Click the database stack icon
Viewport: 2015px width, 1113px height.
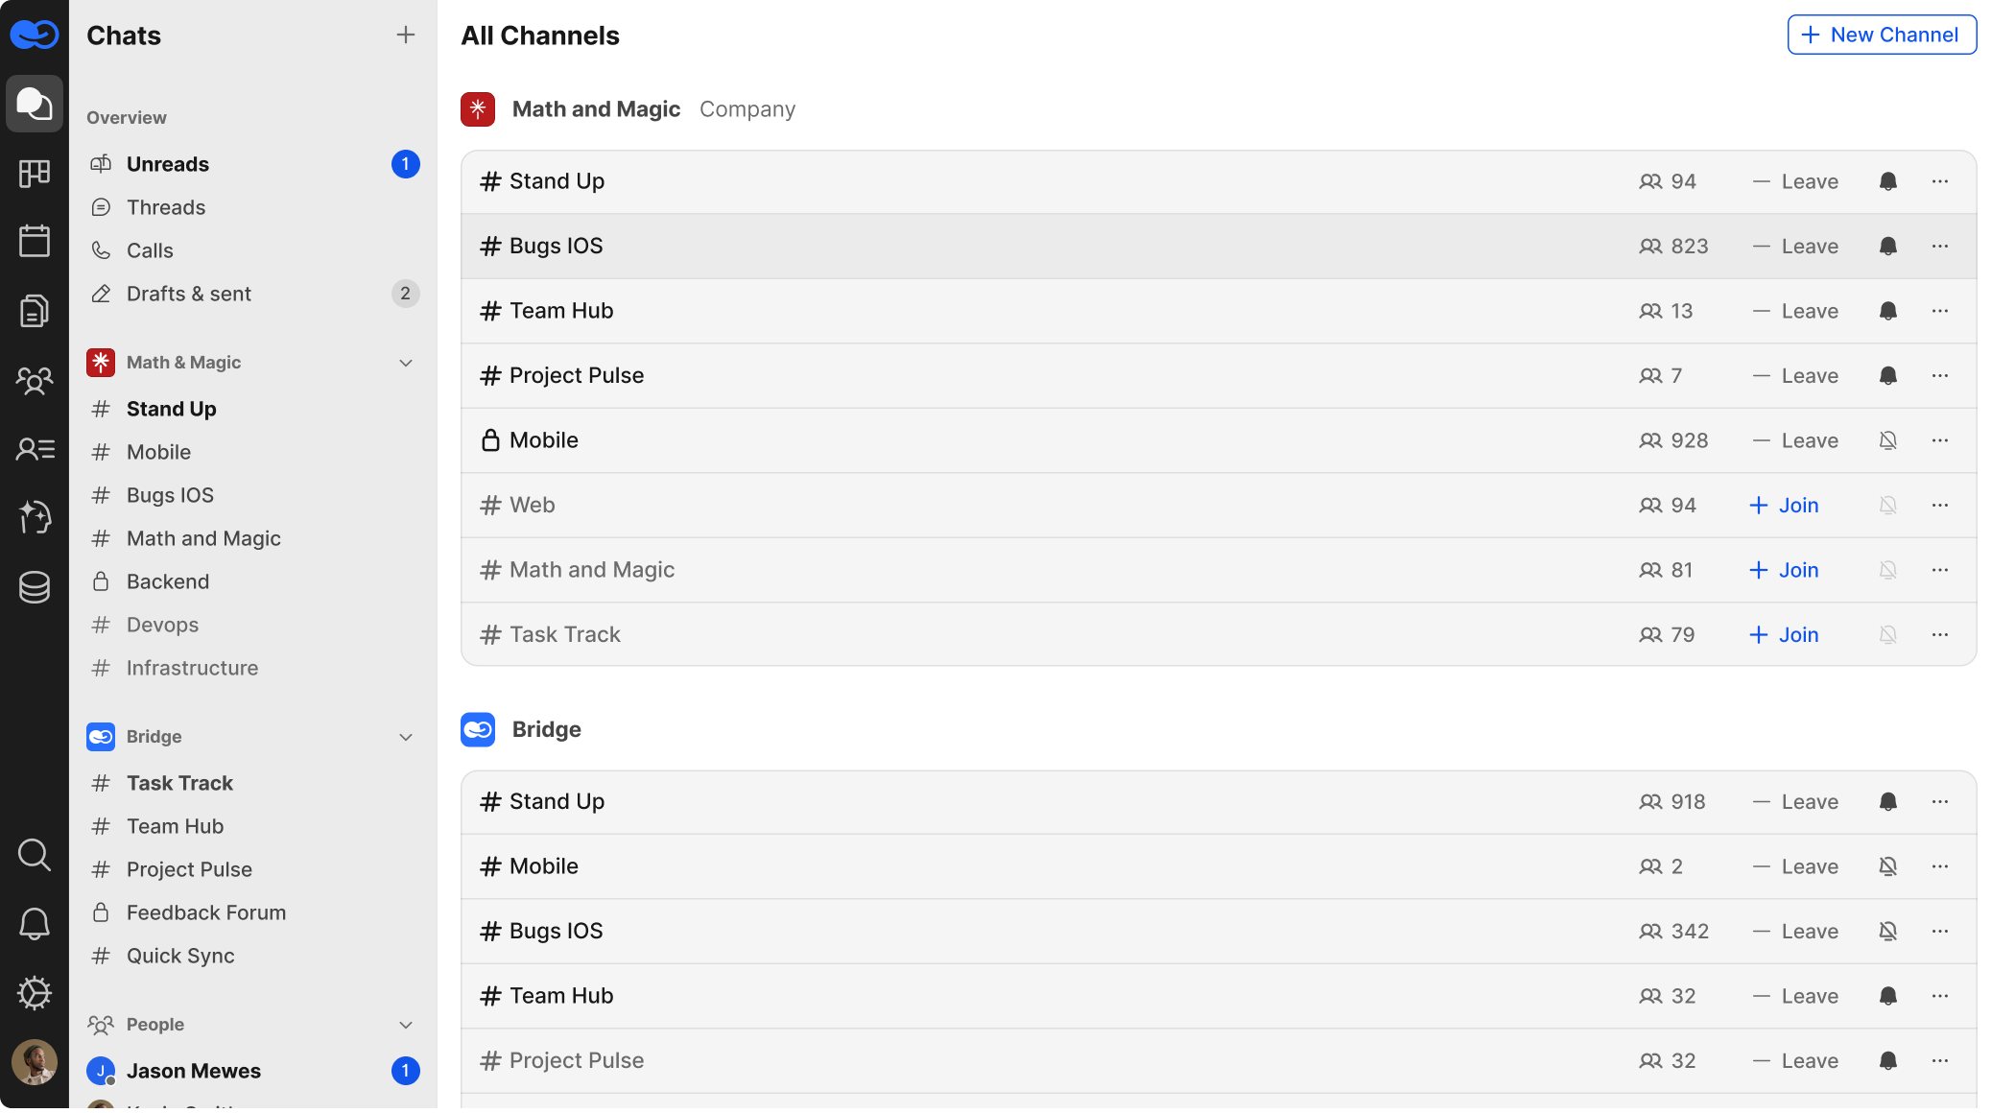point(35,587)
